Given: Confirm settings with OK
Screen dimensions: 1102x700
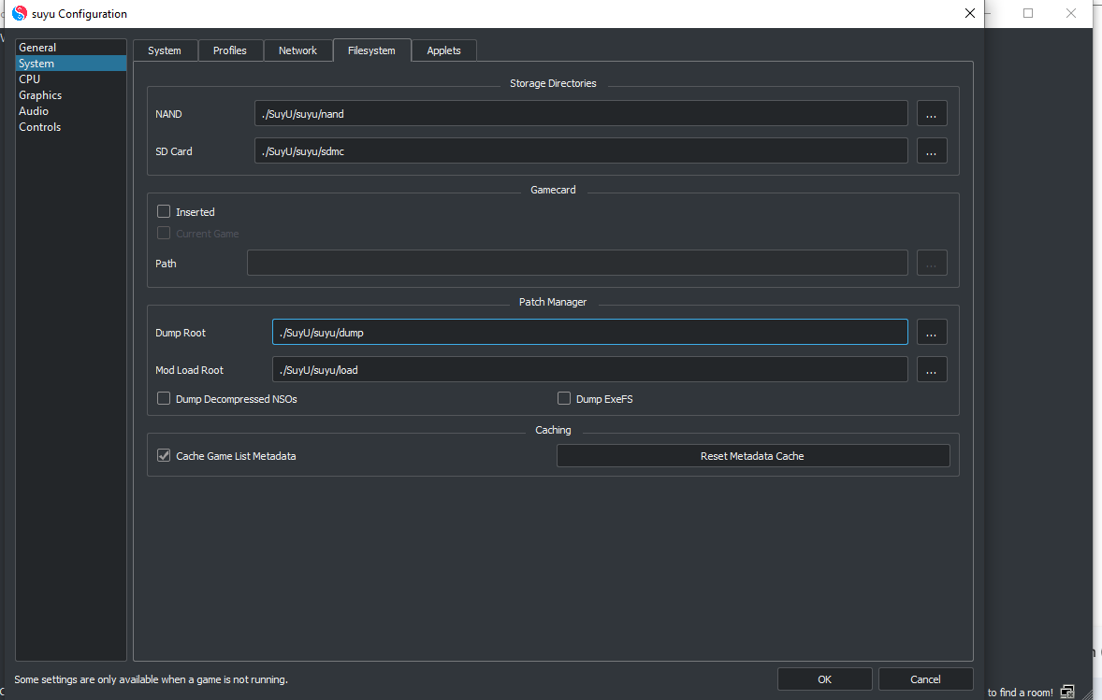Looking at the screenshot, I should (x=824, y=679).
